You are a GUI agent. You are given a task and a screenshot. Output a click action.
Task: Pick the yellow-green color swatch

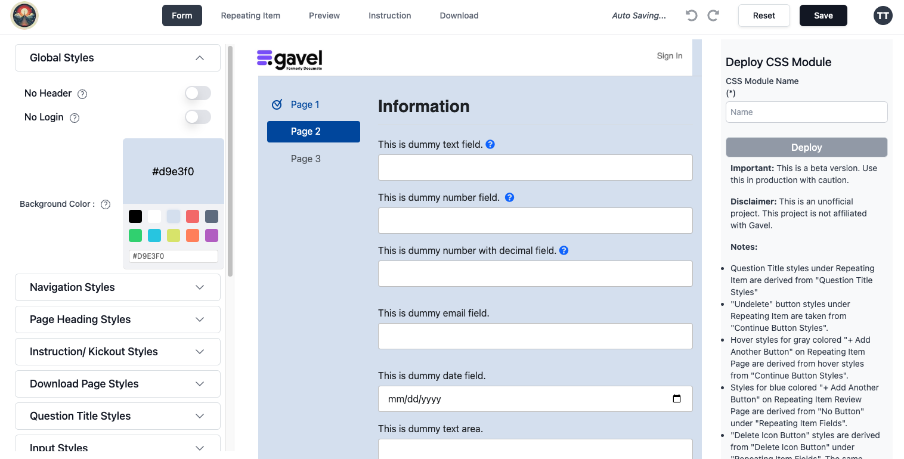pyautogui.click(x=174, y=235)
